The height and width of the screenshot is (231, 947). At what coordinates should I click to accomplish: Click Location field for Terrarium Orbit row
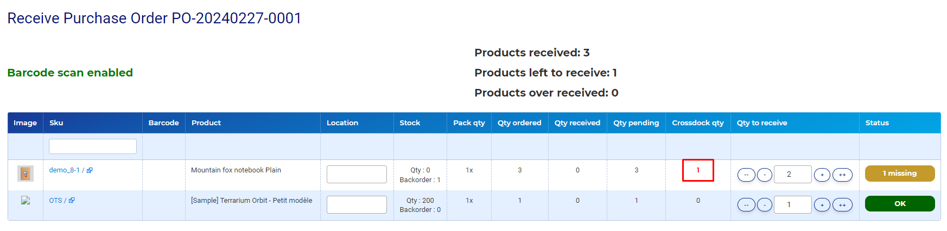pyautogui.click(x=357, y=204)
